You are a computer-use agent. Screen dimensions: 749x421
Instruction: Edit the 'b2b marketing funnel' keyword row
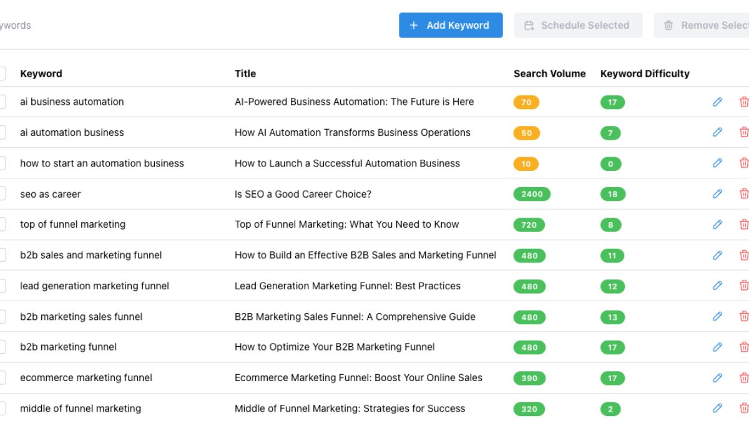(717, 347)
